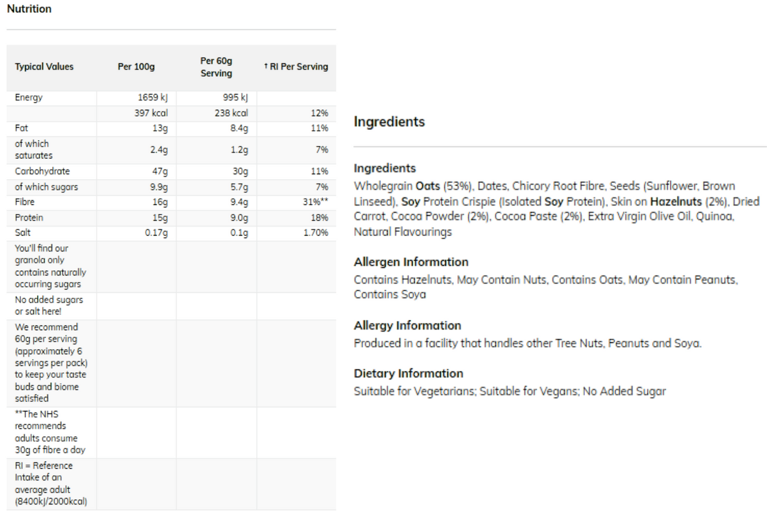The image size is (767, 511).
Task: Select the Allergen Information subheading
Action: (411, 262)
